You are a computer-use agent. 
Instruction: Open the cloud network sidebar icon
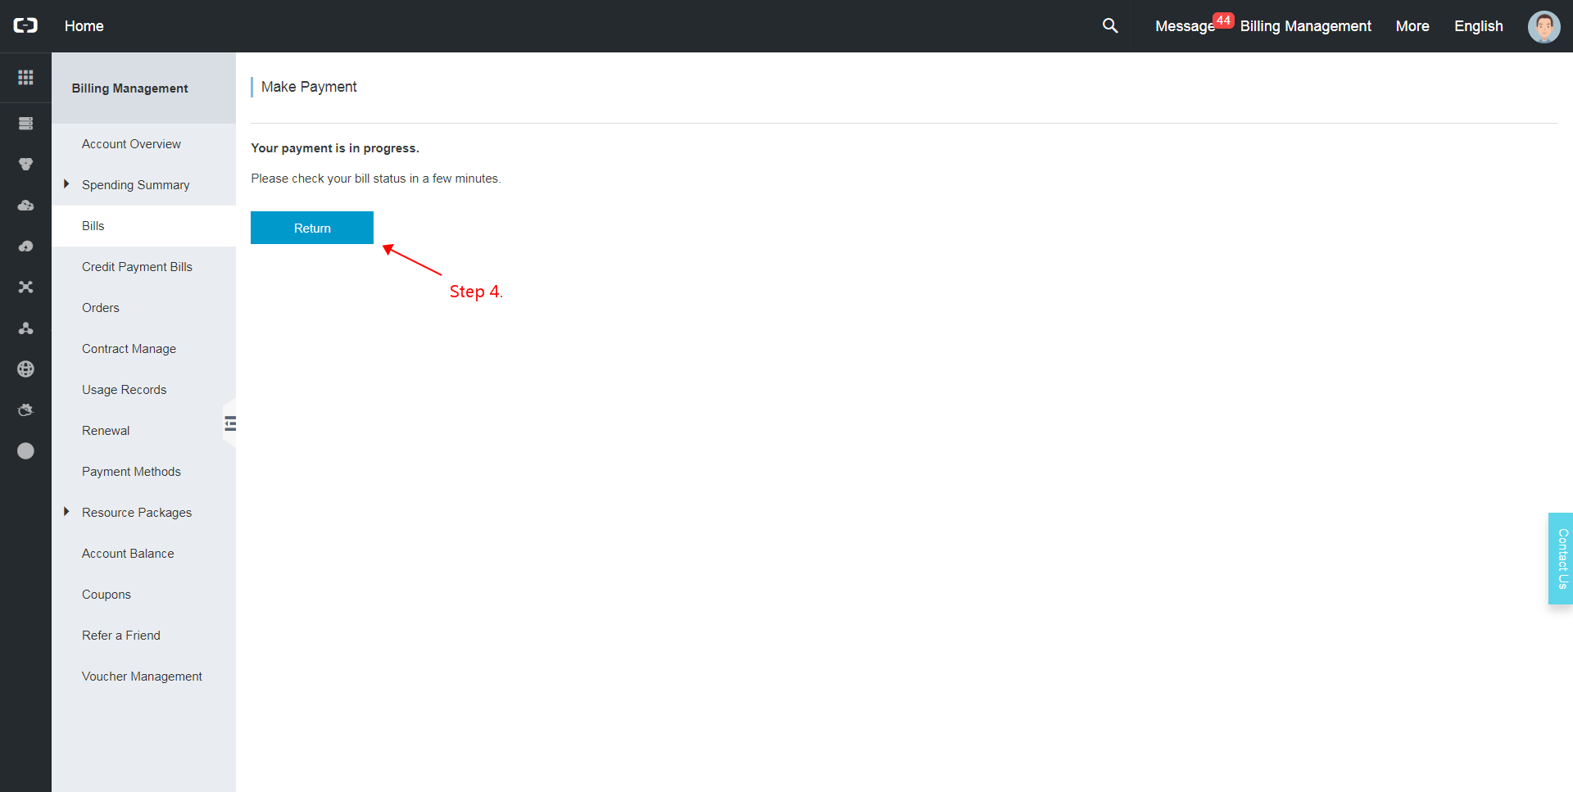coord(25,206)
